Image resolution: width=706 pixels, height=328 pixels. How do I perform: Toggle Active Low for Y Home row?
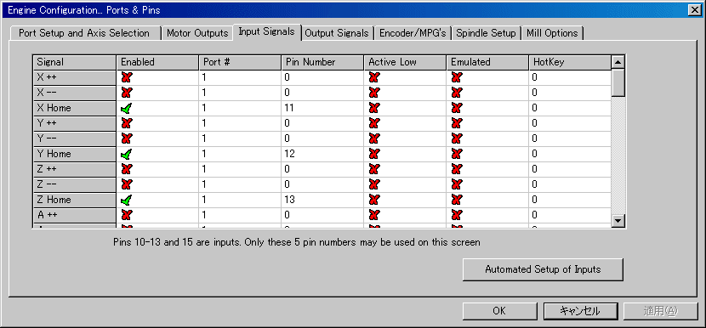373,154
